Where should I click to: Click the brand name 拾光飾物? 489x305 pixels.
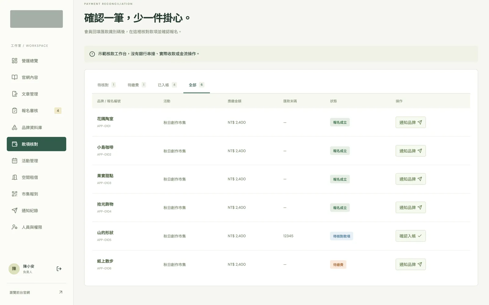pos(105,204)
